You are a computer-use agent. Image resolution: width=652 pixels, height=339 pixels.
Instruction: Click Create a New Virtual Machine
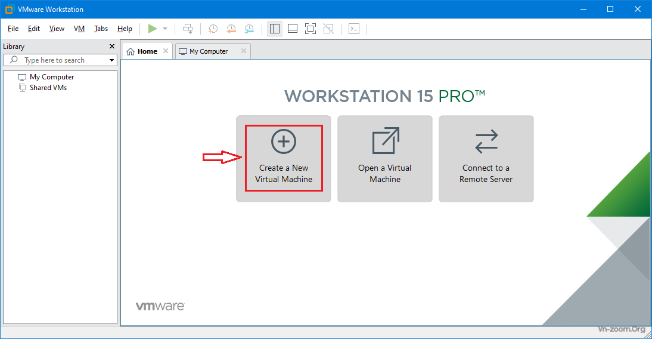click(284, 159)
